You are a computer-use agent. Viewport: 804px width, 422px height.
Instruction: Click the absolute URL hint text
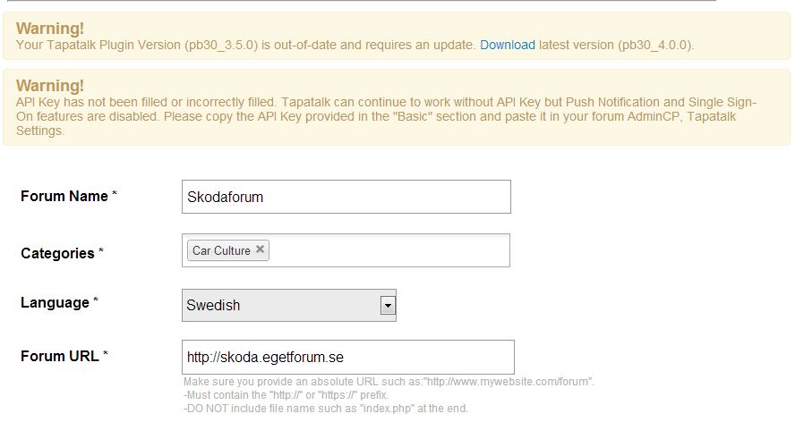[388, 382]
